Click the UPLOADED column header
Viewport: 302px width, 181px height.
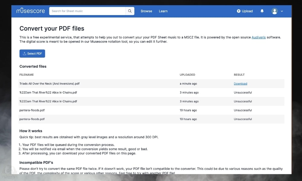tap(188, 75)
